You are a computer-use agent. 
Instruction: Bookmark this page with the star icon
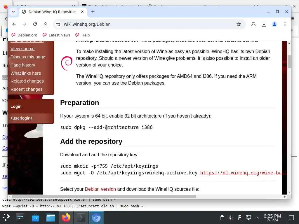tap(239, 24)
